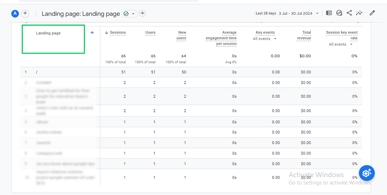Viewport: 387px width, 195px height.
Task: Click the trend line anomalies icon
Action: pos(359,13)
